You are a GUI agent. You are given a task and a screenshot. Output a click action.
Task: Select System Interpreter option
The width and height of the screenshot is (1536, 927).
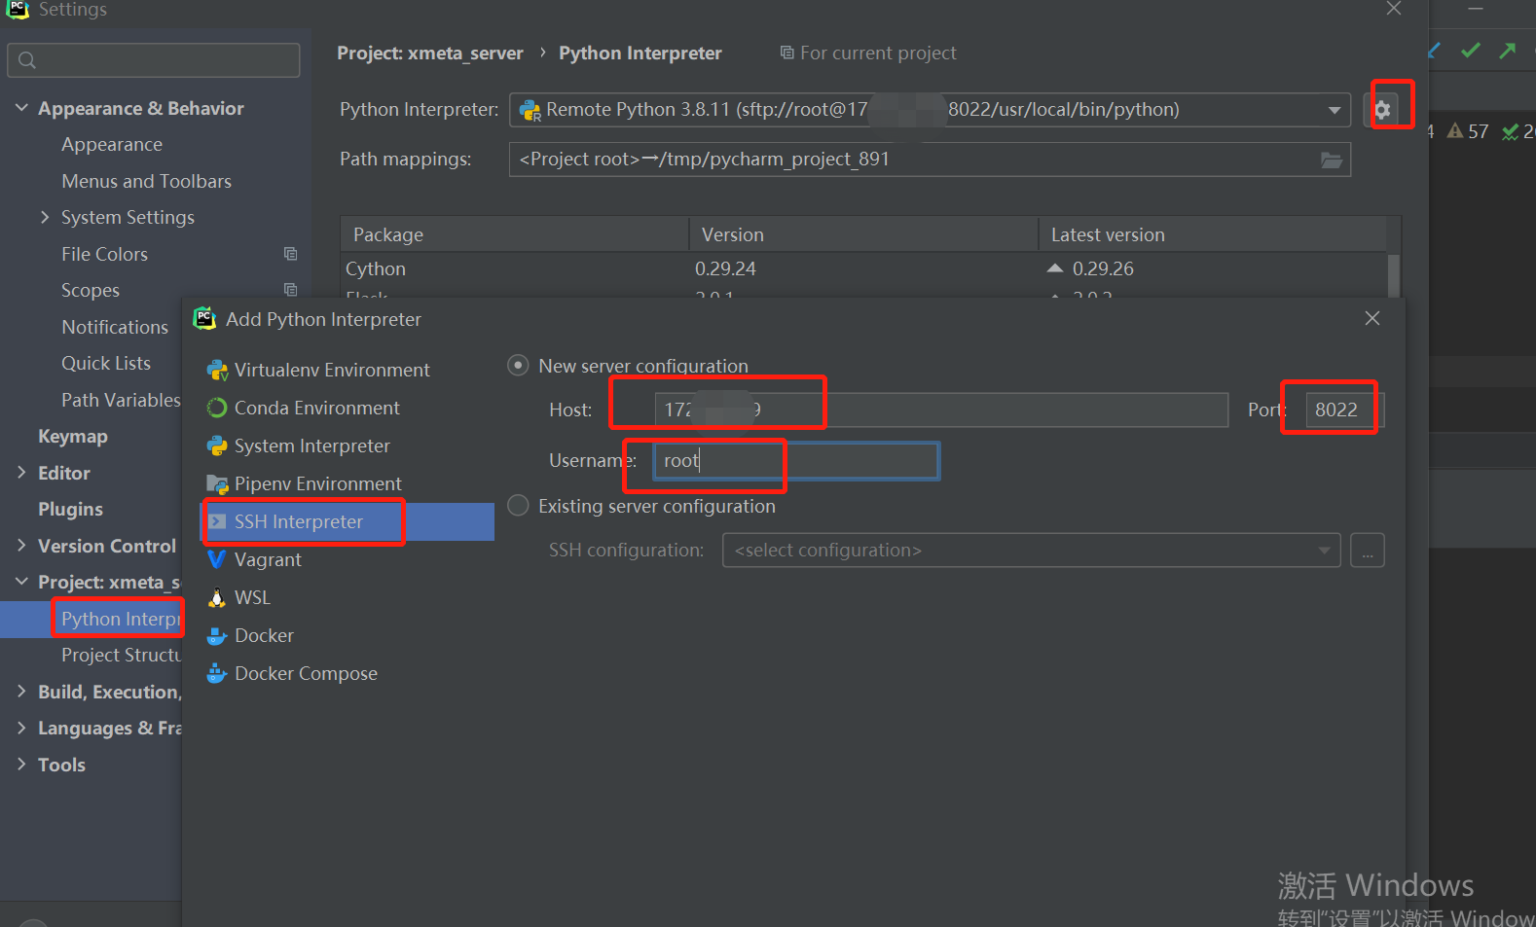(311, 446)
